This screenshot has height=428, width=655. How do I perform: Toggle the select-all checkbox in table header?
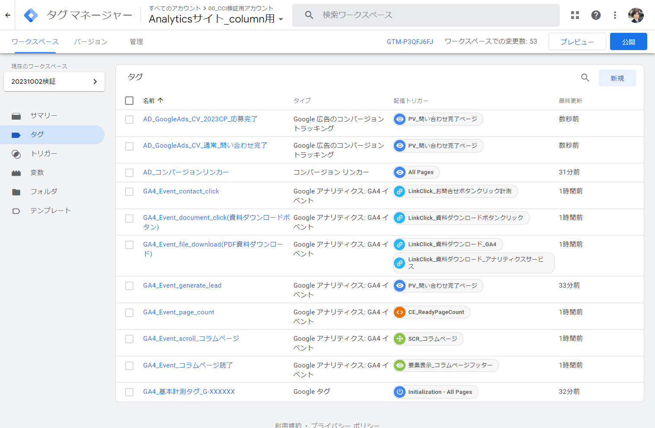(x=129, y=101)
